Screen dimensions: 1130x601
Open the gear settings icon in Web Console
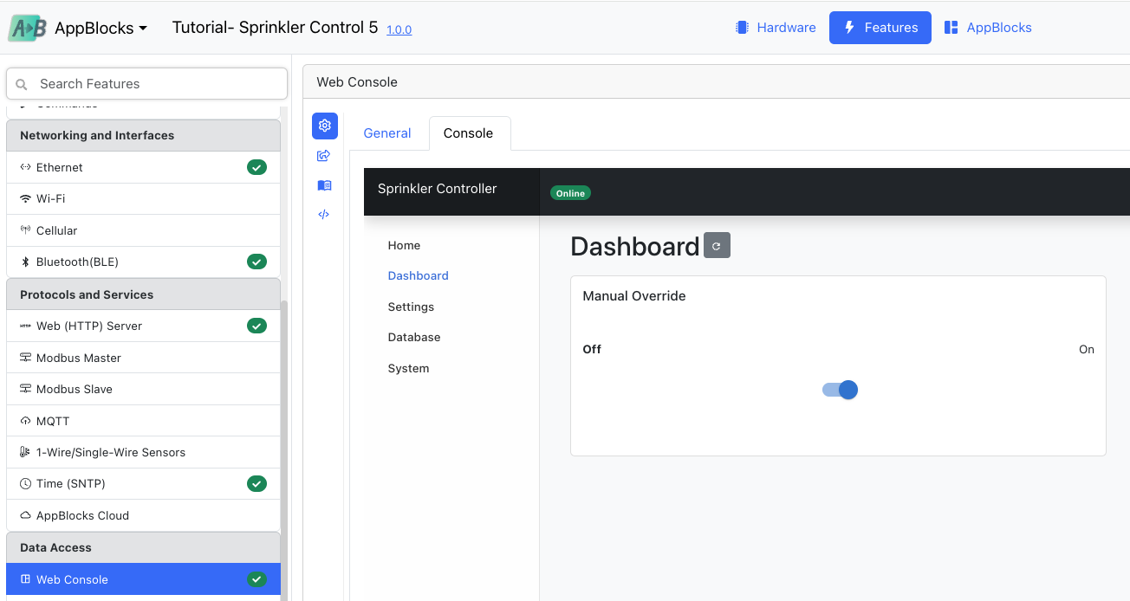tap(325, 126)
